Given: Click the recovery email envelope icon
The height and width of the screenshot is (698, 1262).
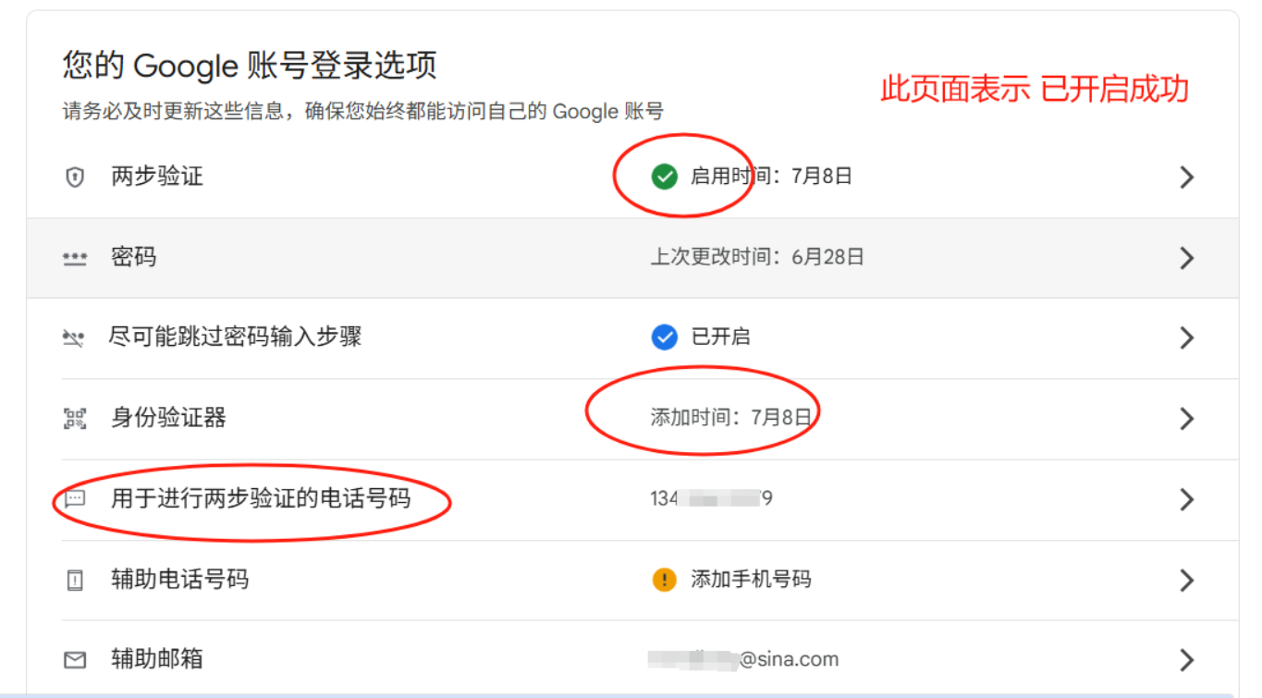Looking at the screenshot, I should point(75,660).
